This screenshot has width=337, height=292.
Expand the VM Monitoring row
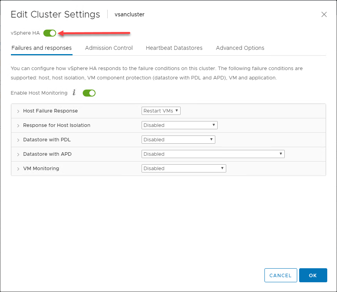pos(18,169)
